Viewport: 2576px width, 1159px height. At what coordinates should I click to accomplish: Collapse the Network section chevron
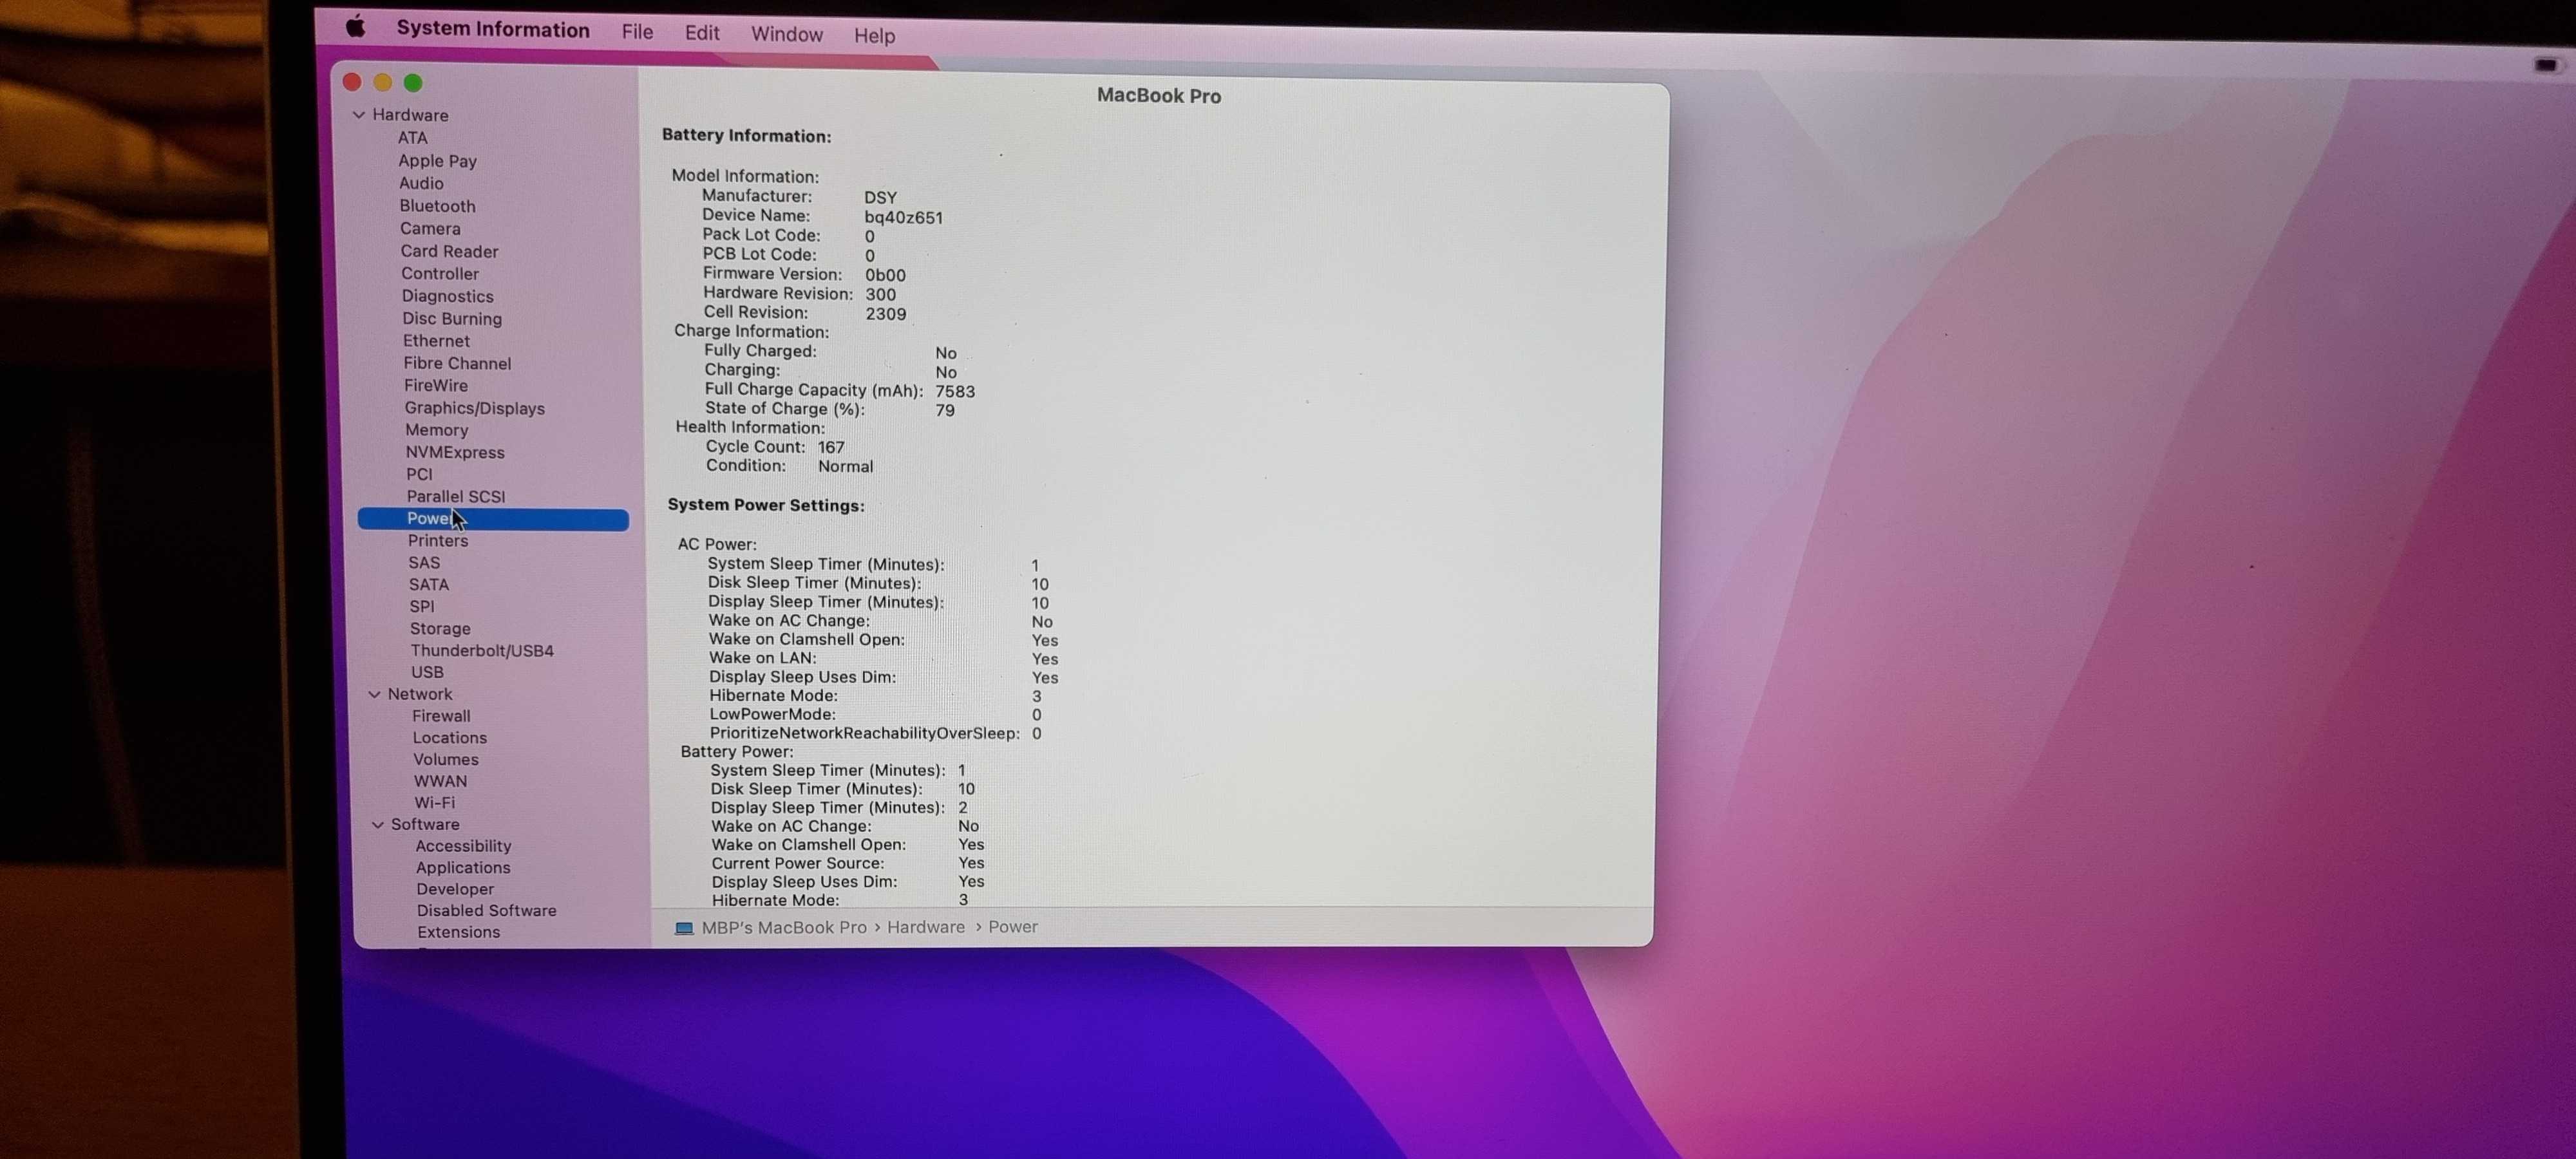click(x=375, y=694)
